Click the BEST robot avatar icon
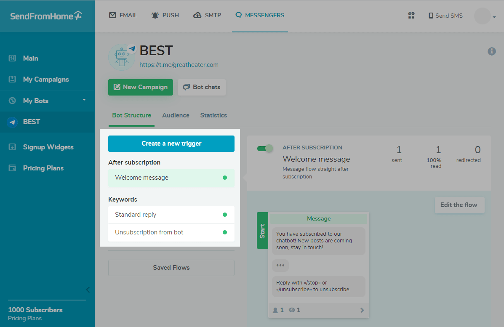 (122, 57)
